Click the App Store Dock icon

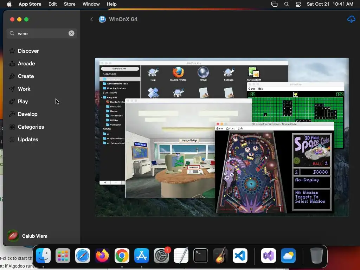pyautogui.click(x=142, y=256)
